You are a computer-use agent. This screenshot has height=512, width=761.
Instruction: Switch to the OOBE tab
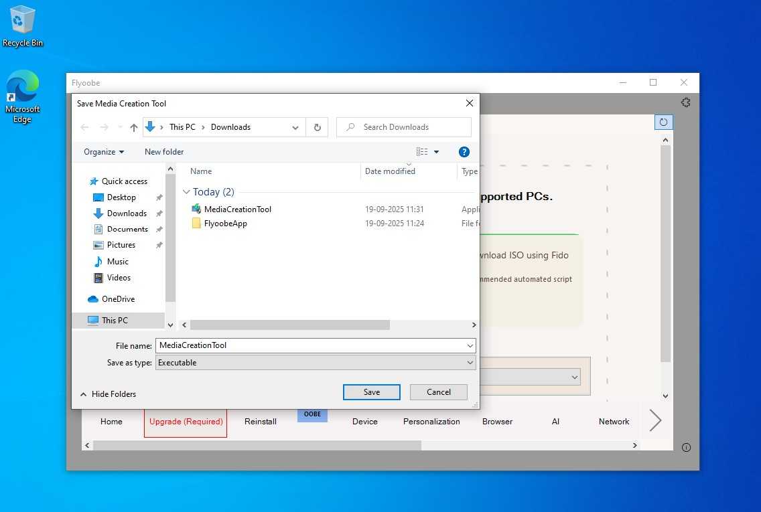click(x=312, y=414)
